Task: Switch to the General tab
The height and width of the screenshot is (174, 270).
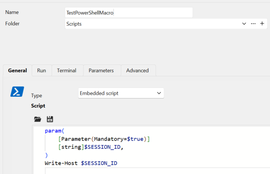Action: pos(18,70)
